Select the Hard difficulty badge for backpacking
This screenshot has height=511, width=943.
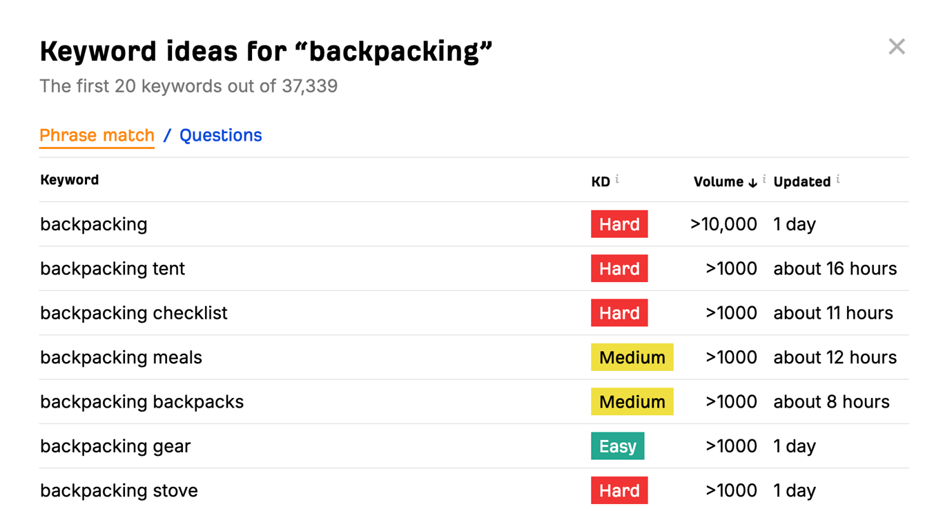619,223
